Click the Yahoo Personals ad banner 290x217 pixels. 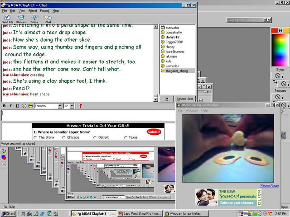click(x=228, y=197)
